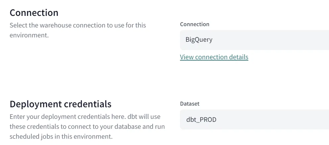Click the word "View" in connection link
Screen dimensions: 329x145
click(187, 57)
